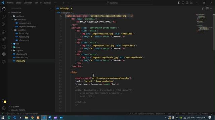Toggle the primary side bar layout icon

[179, 3]
